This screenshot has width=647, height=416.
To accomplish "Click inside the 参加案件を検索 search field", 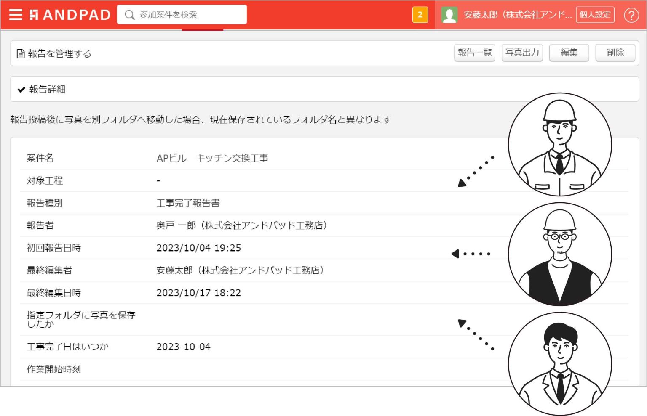I will (185, 15).
